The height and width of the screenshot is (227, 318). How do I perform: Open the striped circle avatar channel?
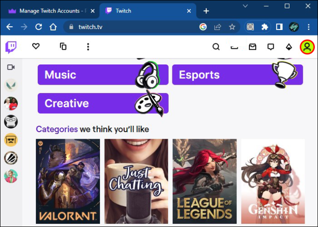pos(11,158)
